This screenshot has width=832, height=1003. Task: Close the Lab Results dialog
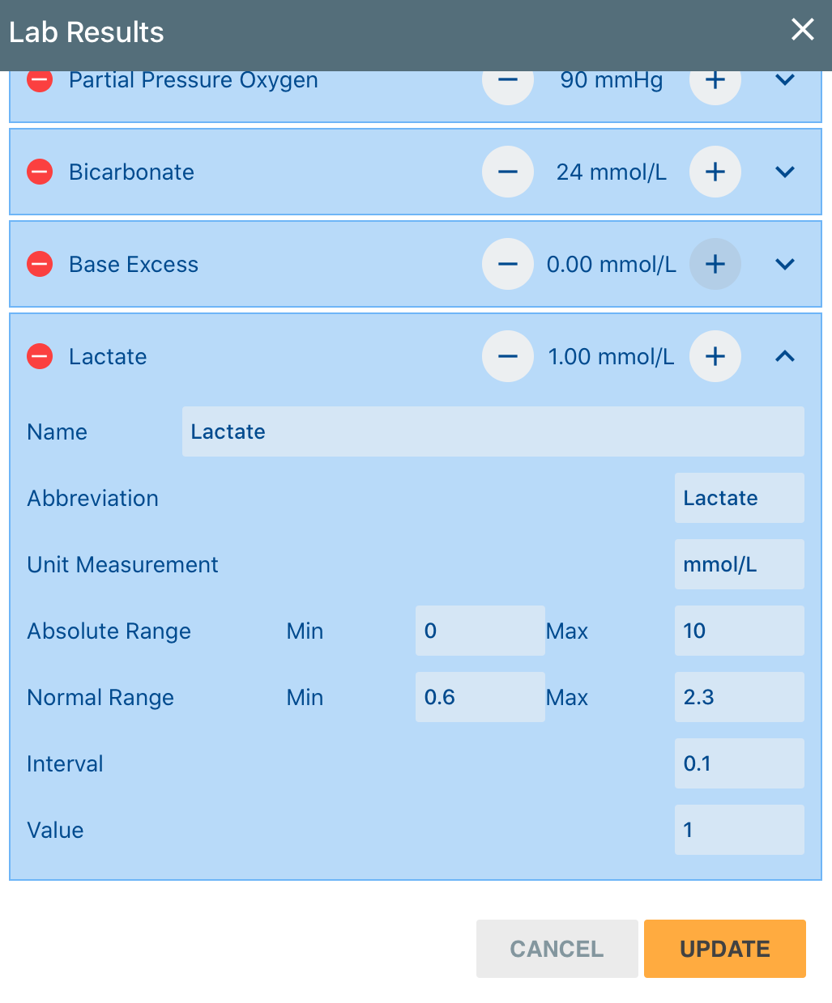point(802,30)
